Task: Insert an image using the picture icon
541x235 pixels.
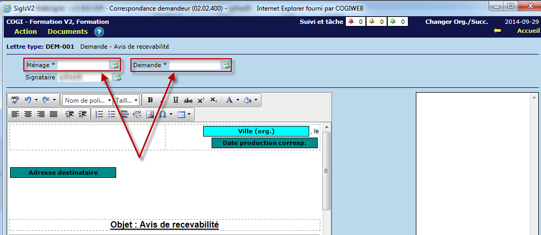Action: [150, 114]
